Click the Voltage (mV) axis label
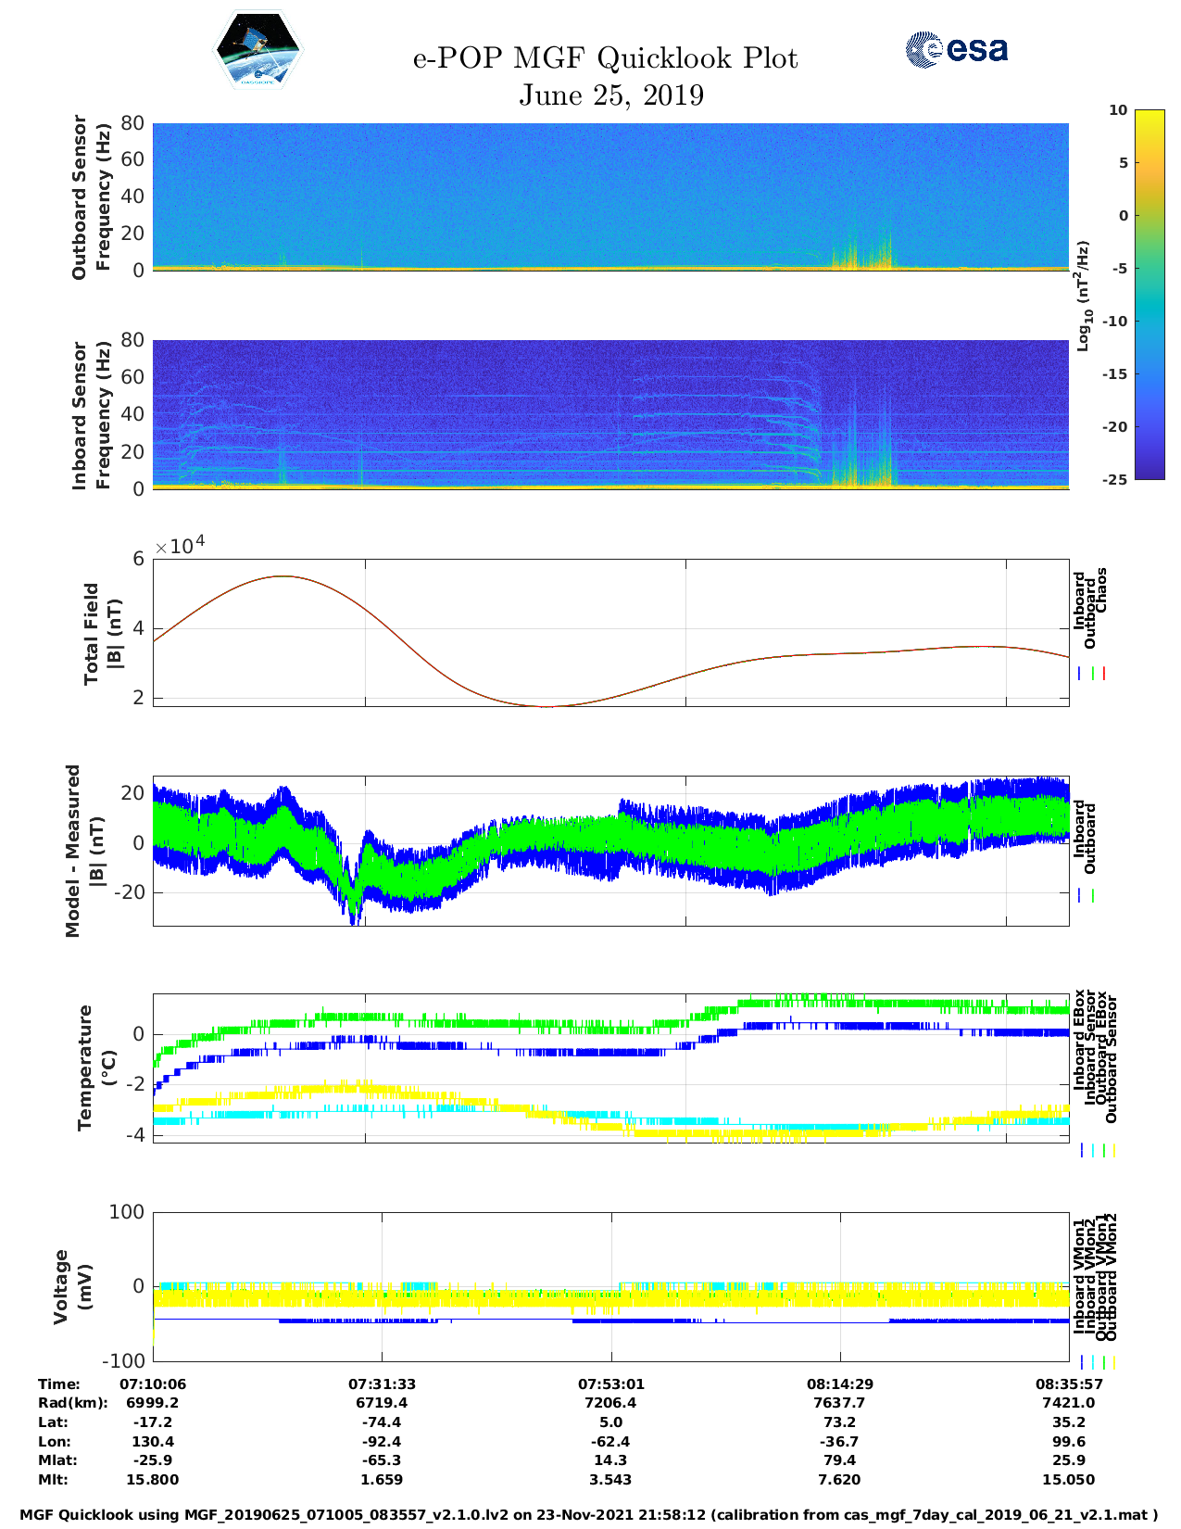 [x=73, y=1286]
